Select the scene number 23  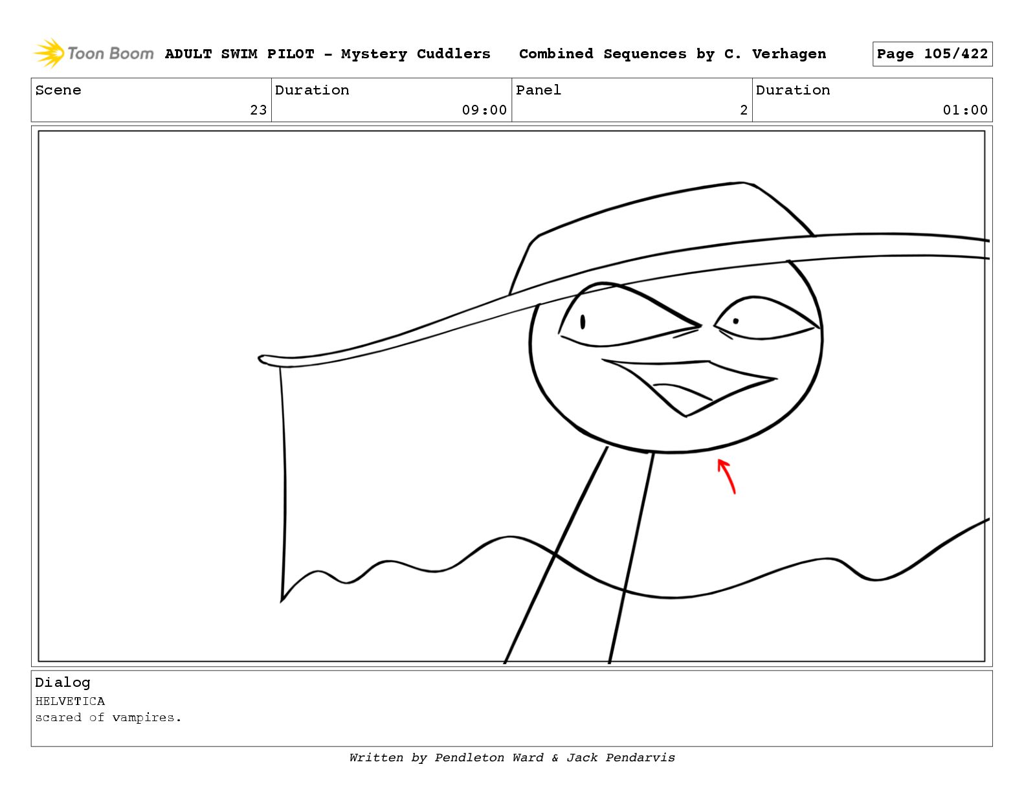pos(258,110)
